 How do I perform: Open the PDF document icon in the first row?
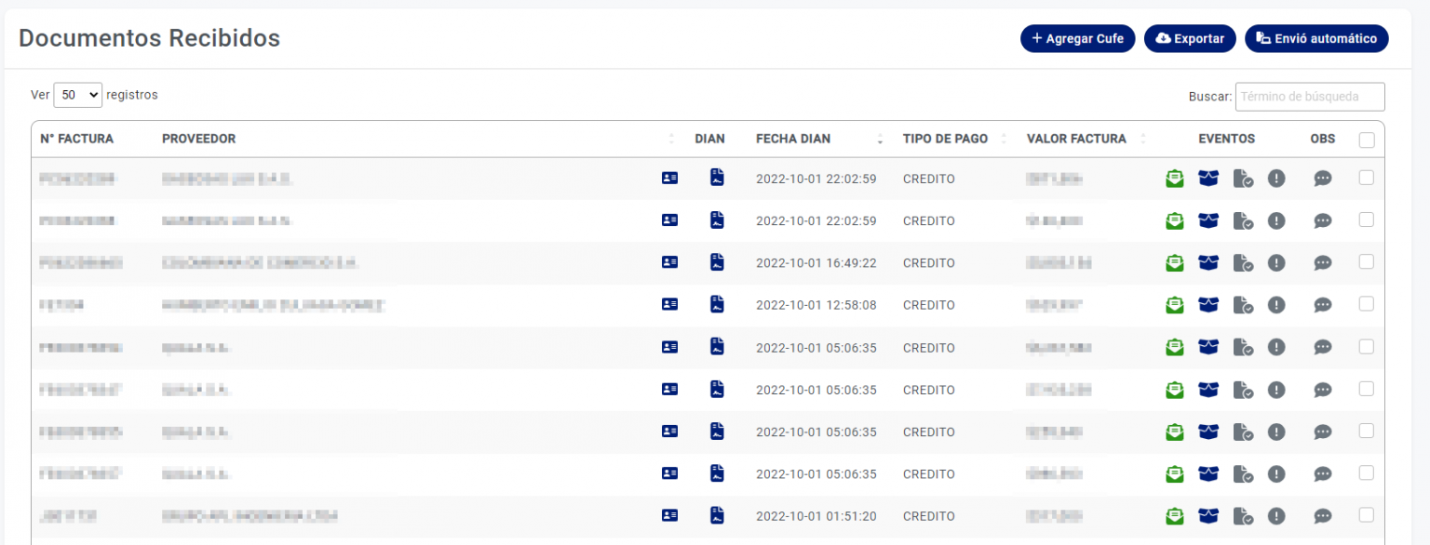pos(716,178)
